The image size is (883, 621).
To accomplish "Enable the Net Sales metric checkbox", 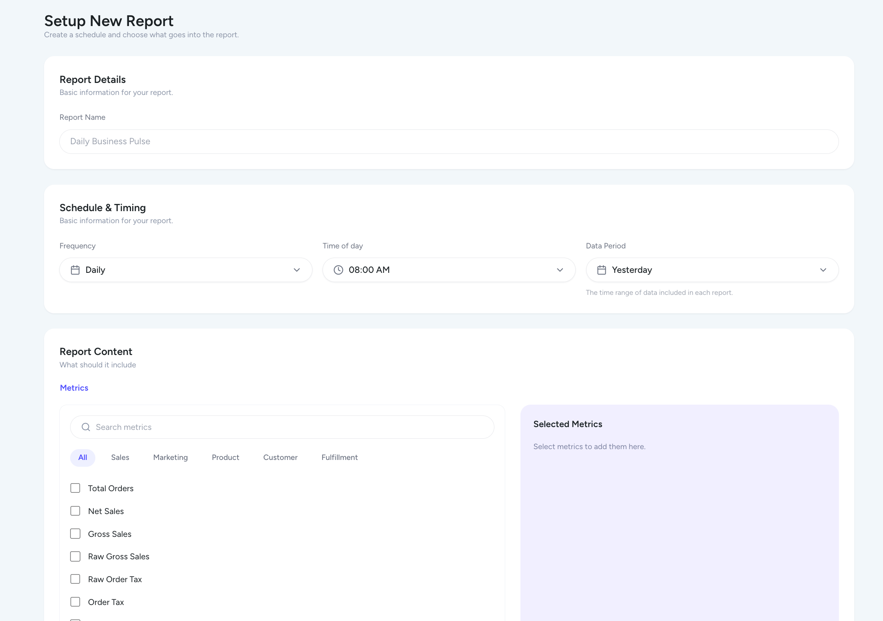I will 75,511.
